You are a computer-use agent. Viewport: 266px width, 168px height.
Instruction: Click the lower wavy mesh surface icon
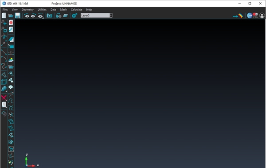[x=11, y=128]
